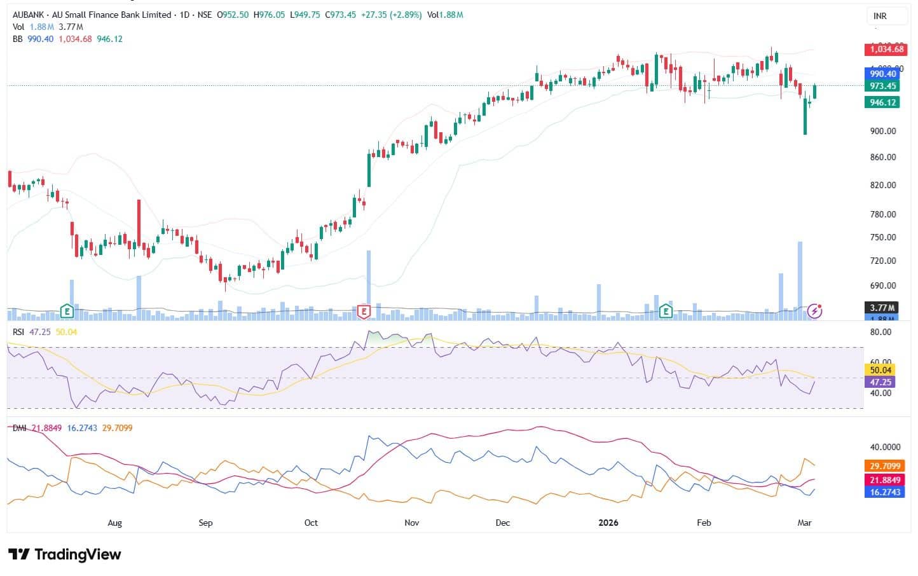918x576 pixels.
Task: Click the 3.77M value in Vol legend
Action: (x=71, y=27)
